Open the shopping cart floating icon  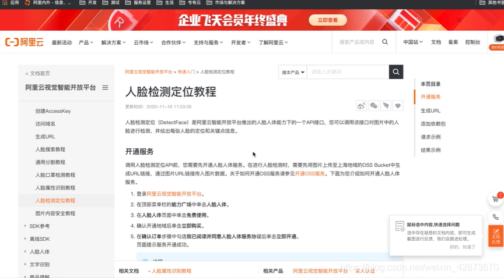click(x=495, y=199)
